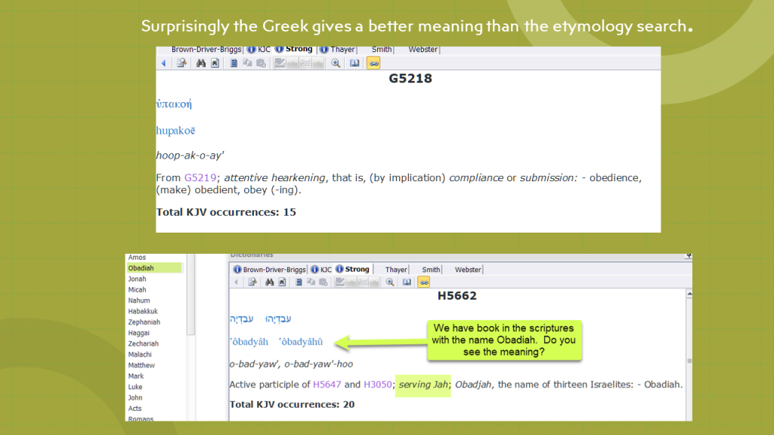
Task: Click the back arrow in the G5218 toolbar
Action: pyautogui.click(x=163, y=63)
